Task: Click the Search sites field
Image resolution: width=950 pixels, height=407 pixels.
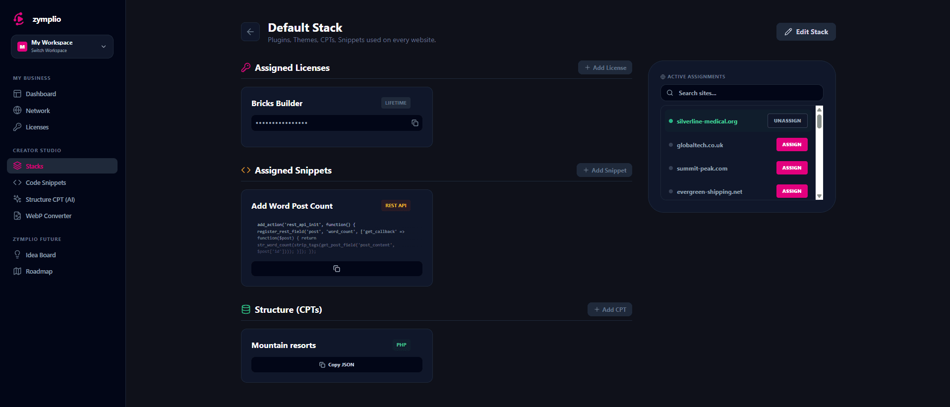Action: 741,93
